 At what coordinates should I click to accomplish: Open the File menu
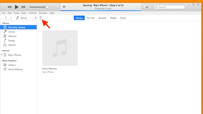pos(3,13)
